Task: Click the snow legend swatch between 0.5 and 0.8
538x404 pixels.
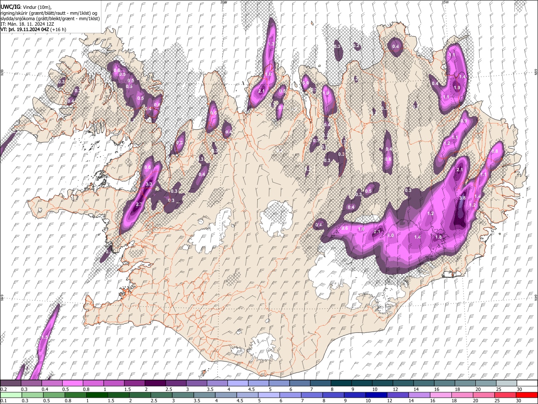Action: [x=72, y=383]
